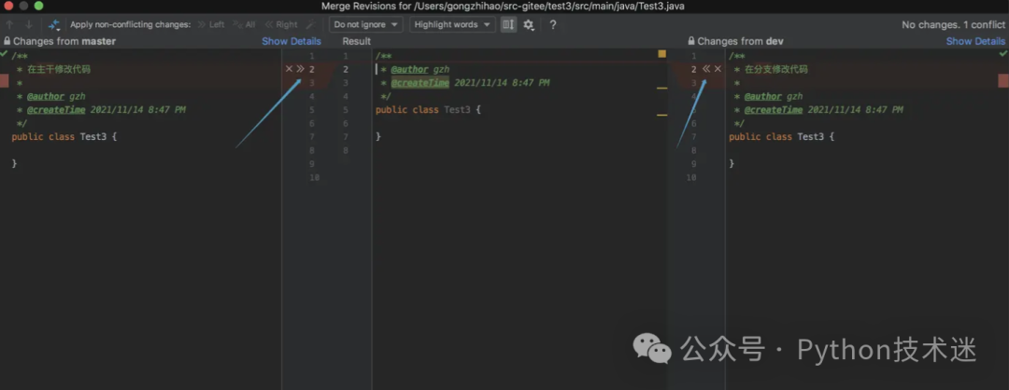The image size is (1009, 390).
Task: Ignore master change with X icon
Action: pos(289,69)
